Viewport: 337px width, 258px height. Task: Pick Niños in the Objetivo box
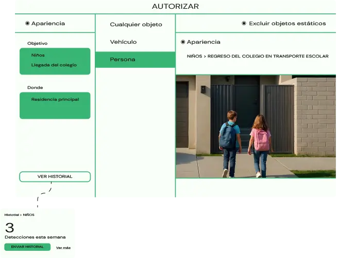pyautogui.click(x=38, y=55)
